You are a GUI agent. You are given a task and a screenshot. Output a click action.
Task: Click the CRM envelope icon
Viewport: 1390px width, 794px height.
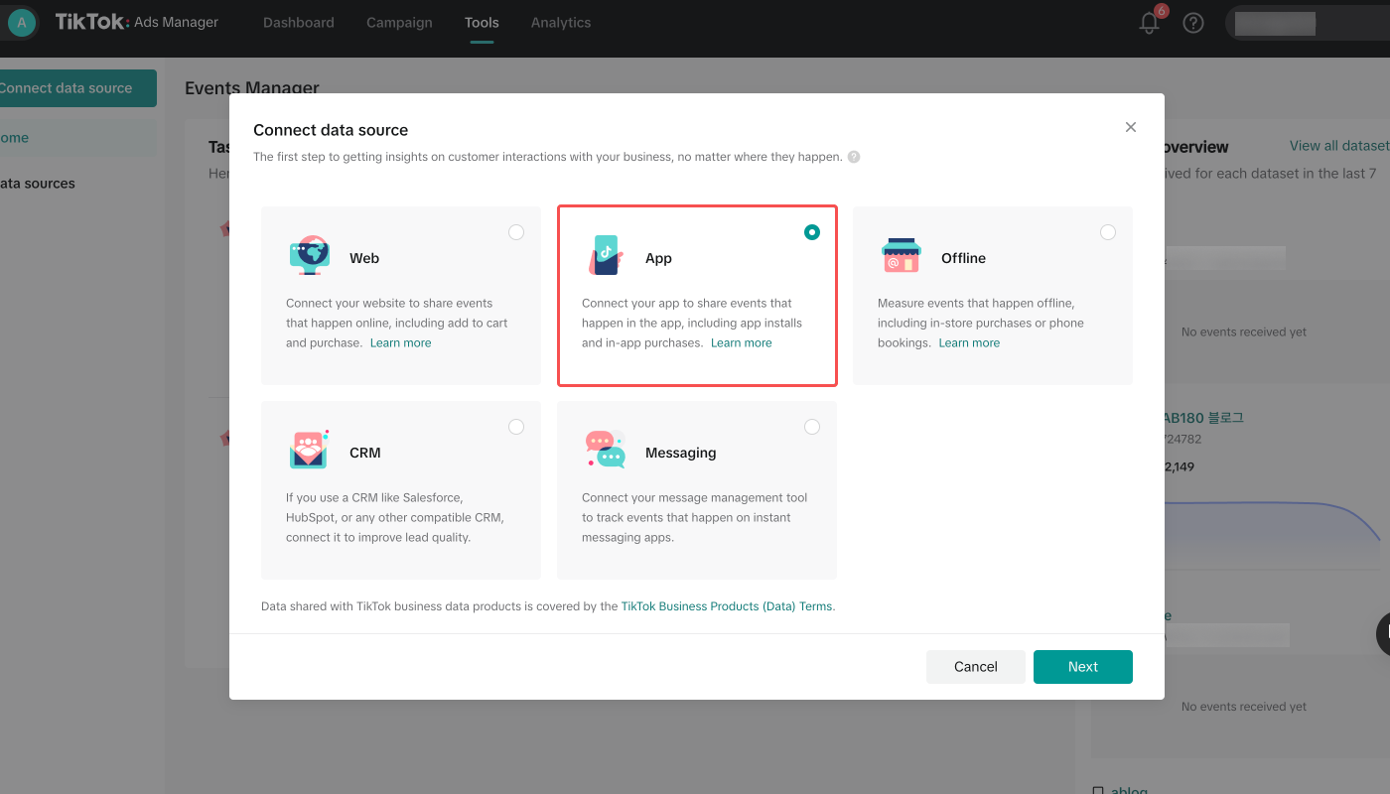tap(310, 450)
